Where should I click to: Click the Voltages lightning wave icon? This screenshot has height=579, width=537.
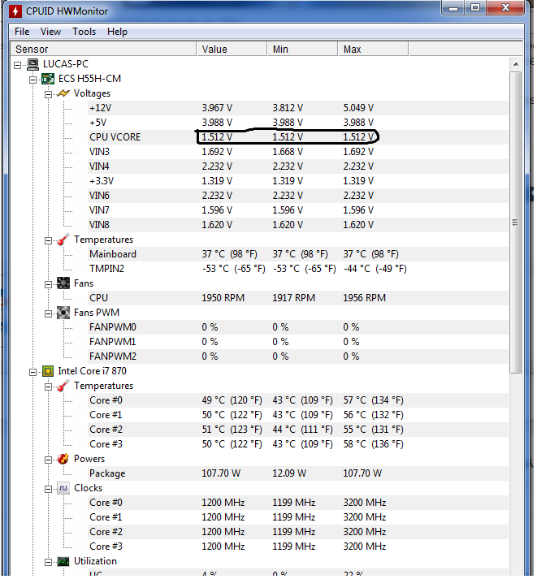point(63,93)
